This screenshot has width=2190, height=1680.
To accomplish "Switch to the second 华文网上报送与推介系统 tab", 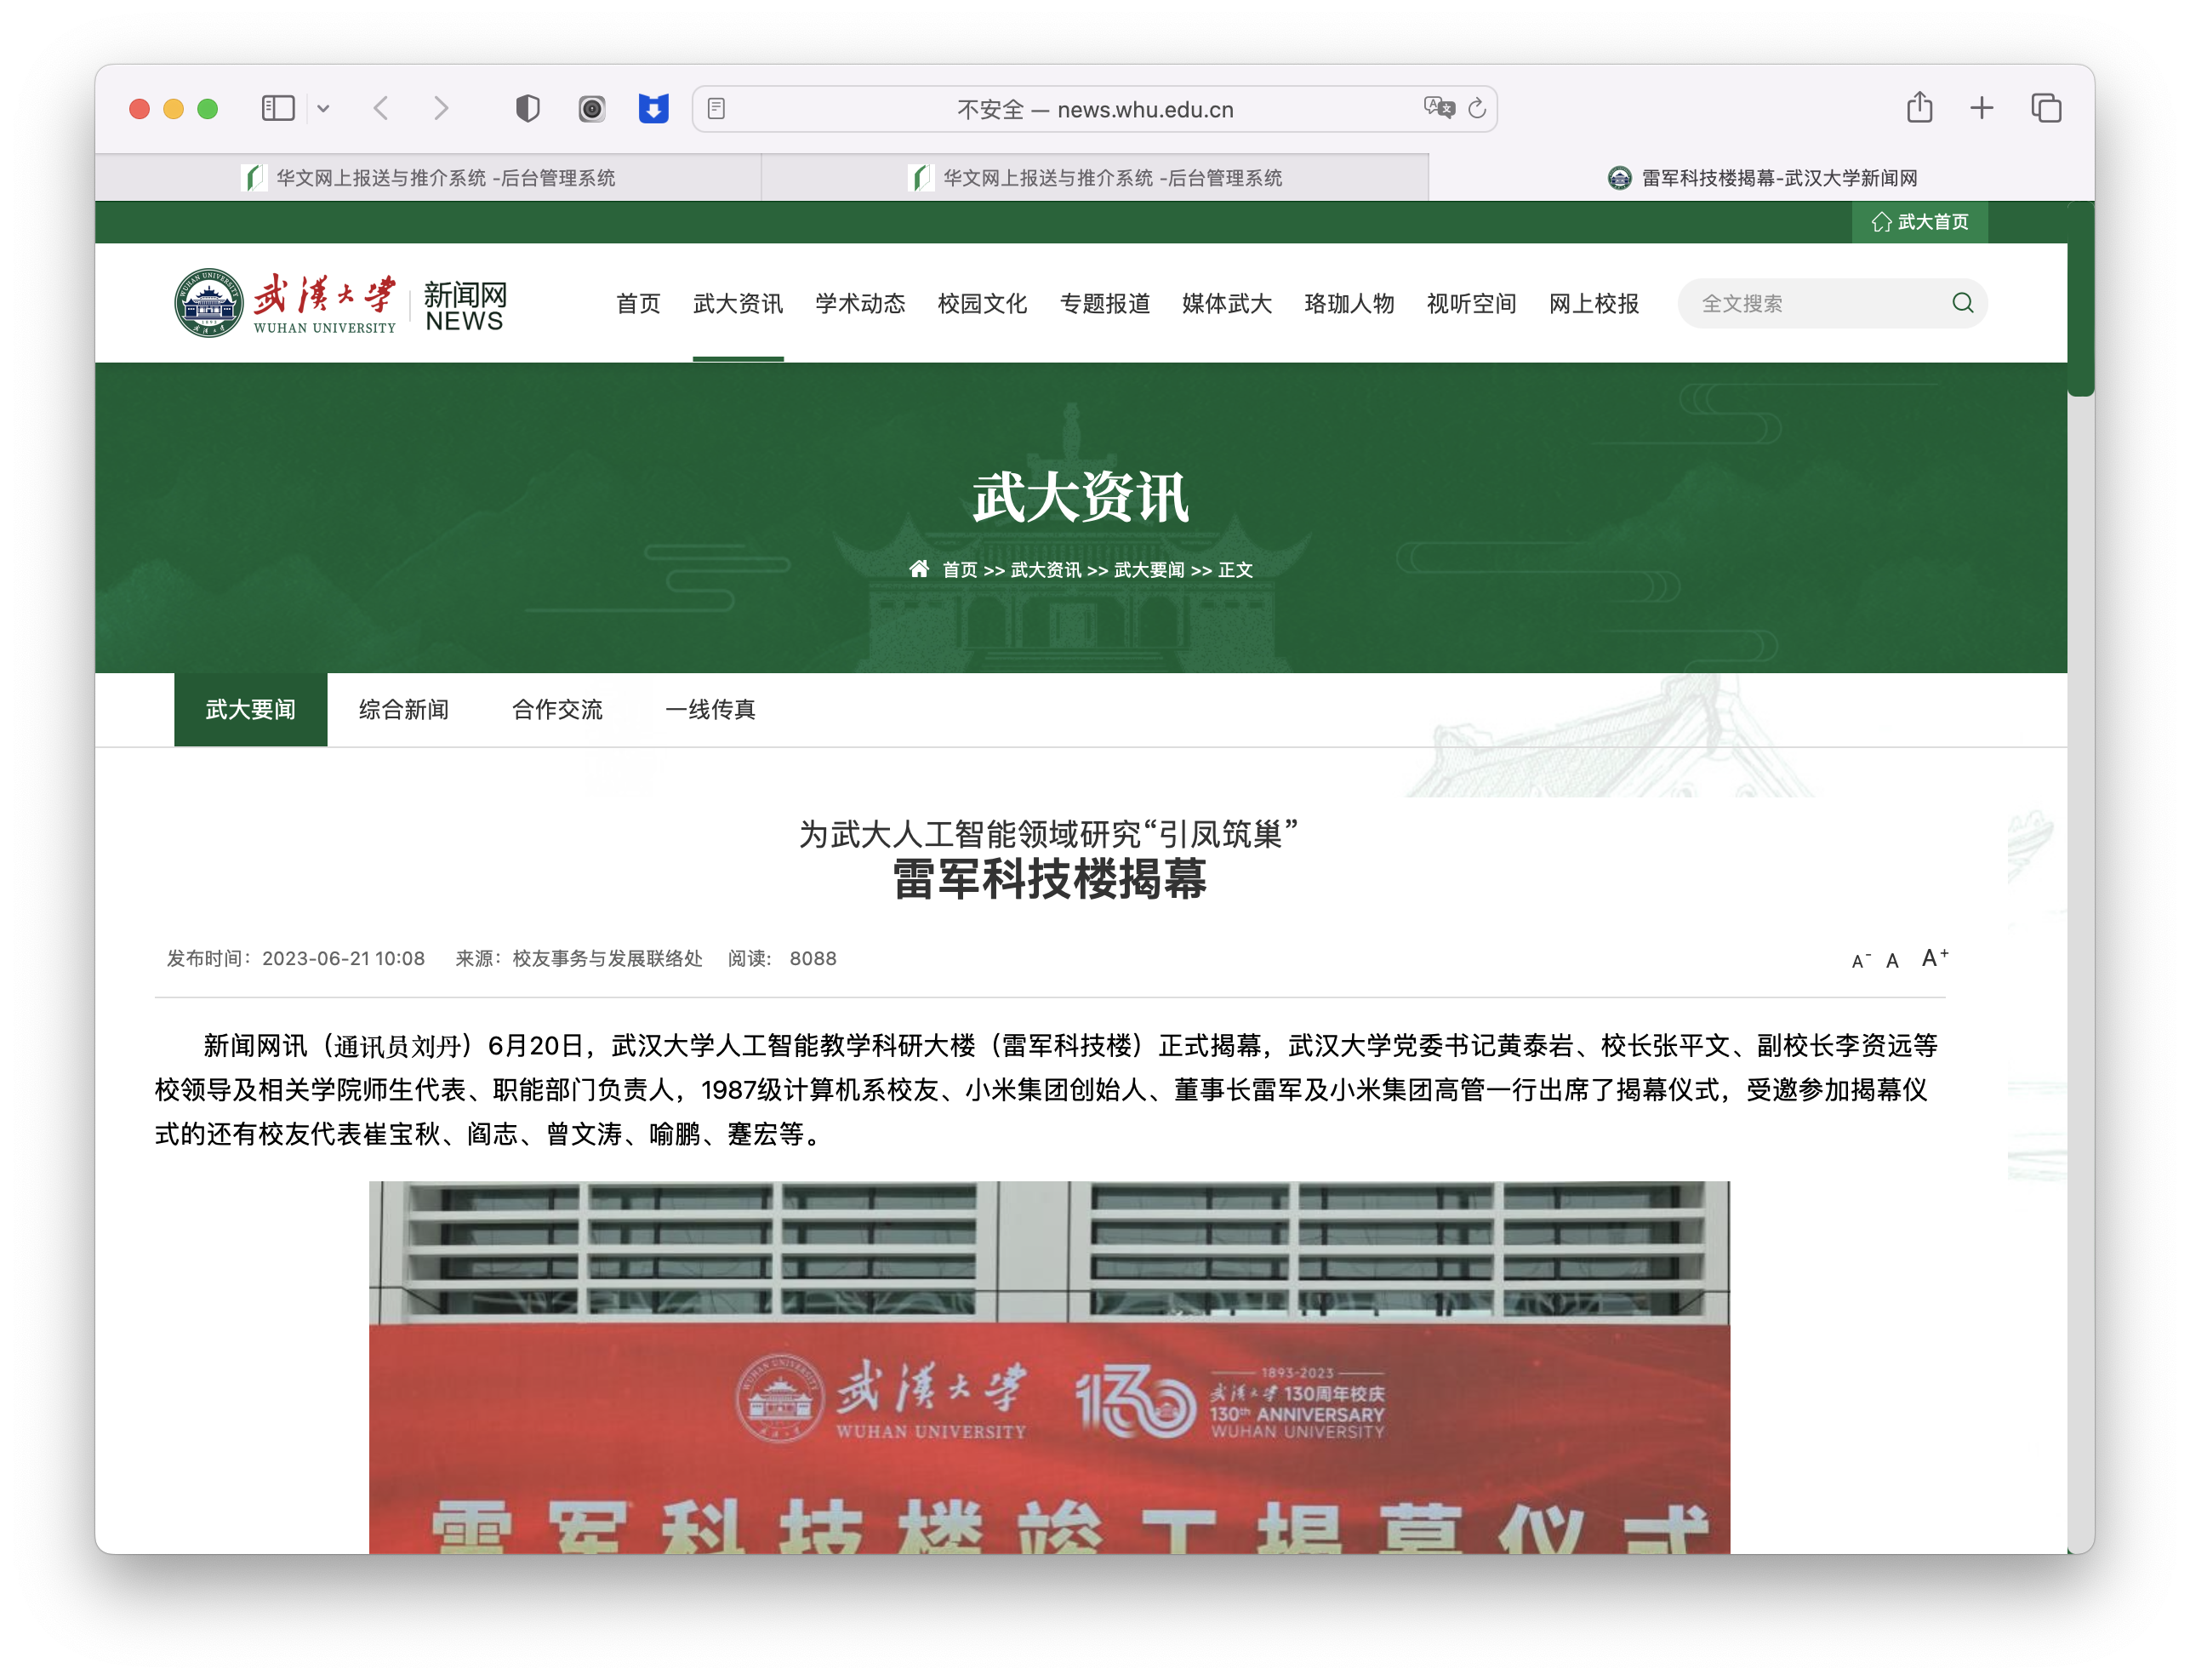I will 1094,178.
